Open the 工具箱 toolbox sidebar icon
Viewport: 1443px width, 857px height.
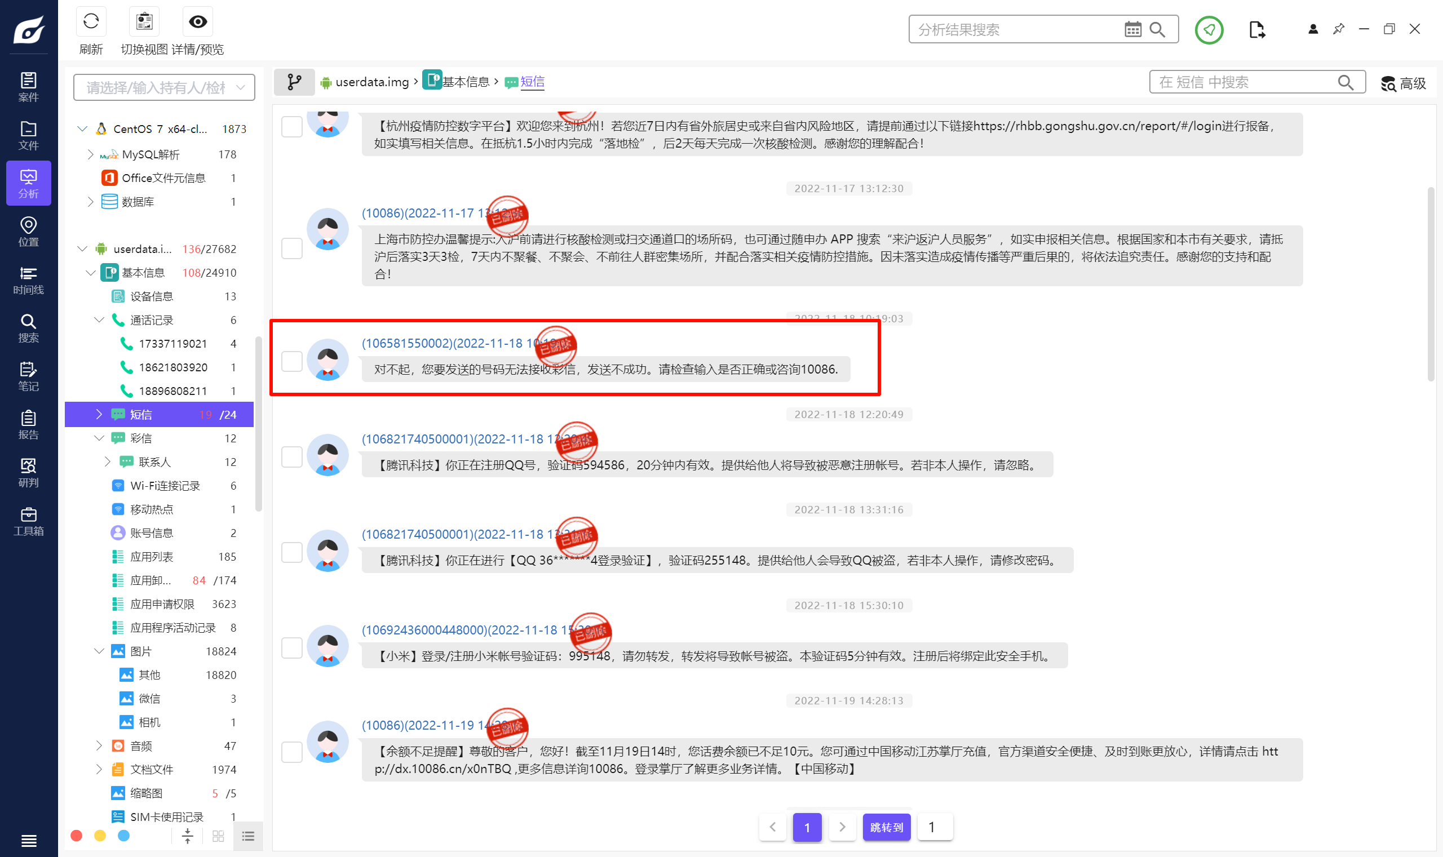(28, 521)
